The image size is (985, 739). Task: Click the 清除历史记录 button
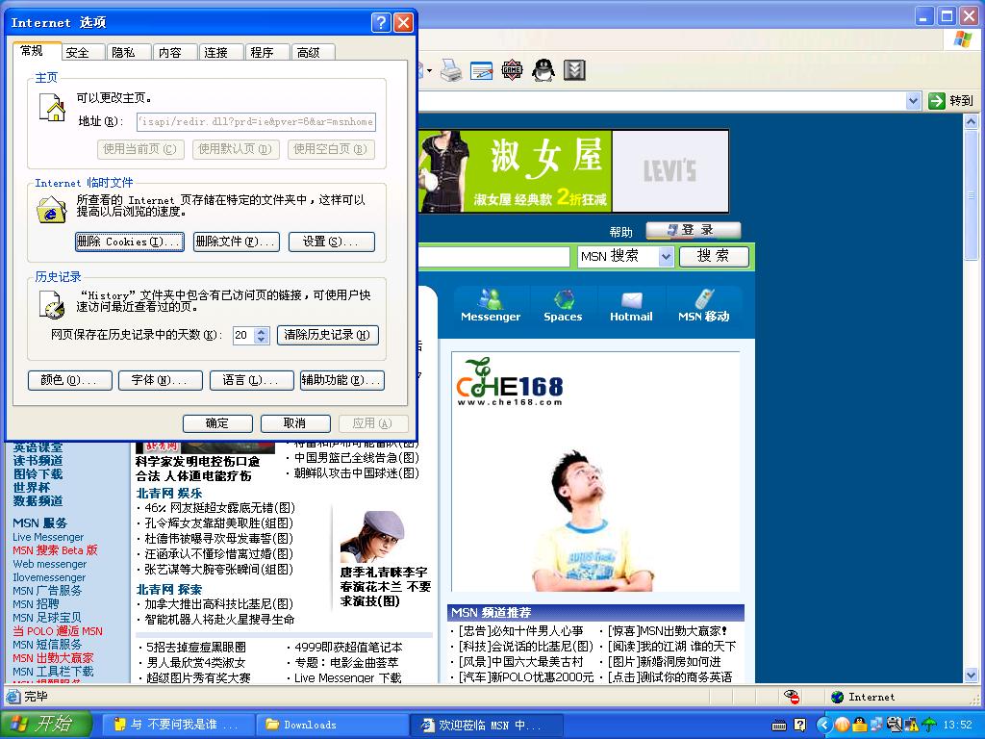pos(328,335)
